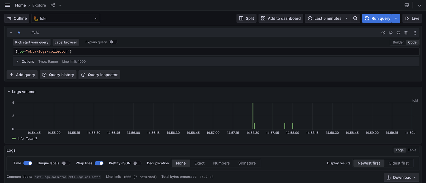Open the Last 5 minutes time picker
Viewport: 426px width, 183px height.
[328, 18]
